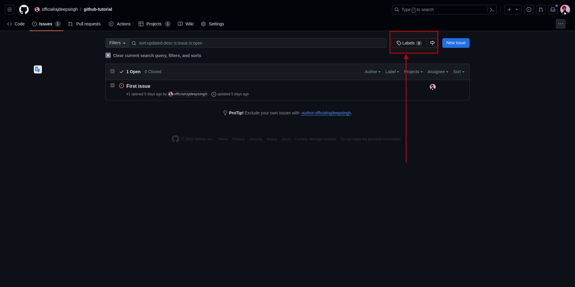
Task: Open Milestones signpost button
Action: pos(432,43)
